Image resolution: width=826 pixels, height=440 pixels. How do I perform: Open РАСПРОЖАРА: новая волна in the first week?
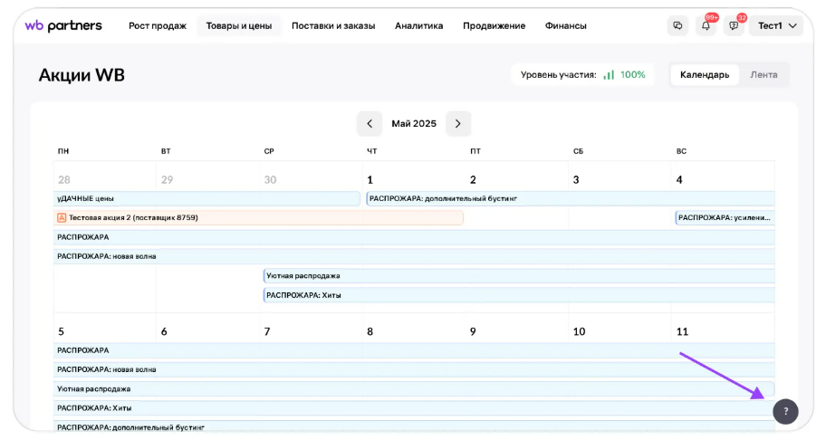(414, 256)
